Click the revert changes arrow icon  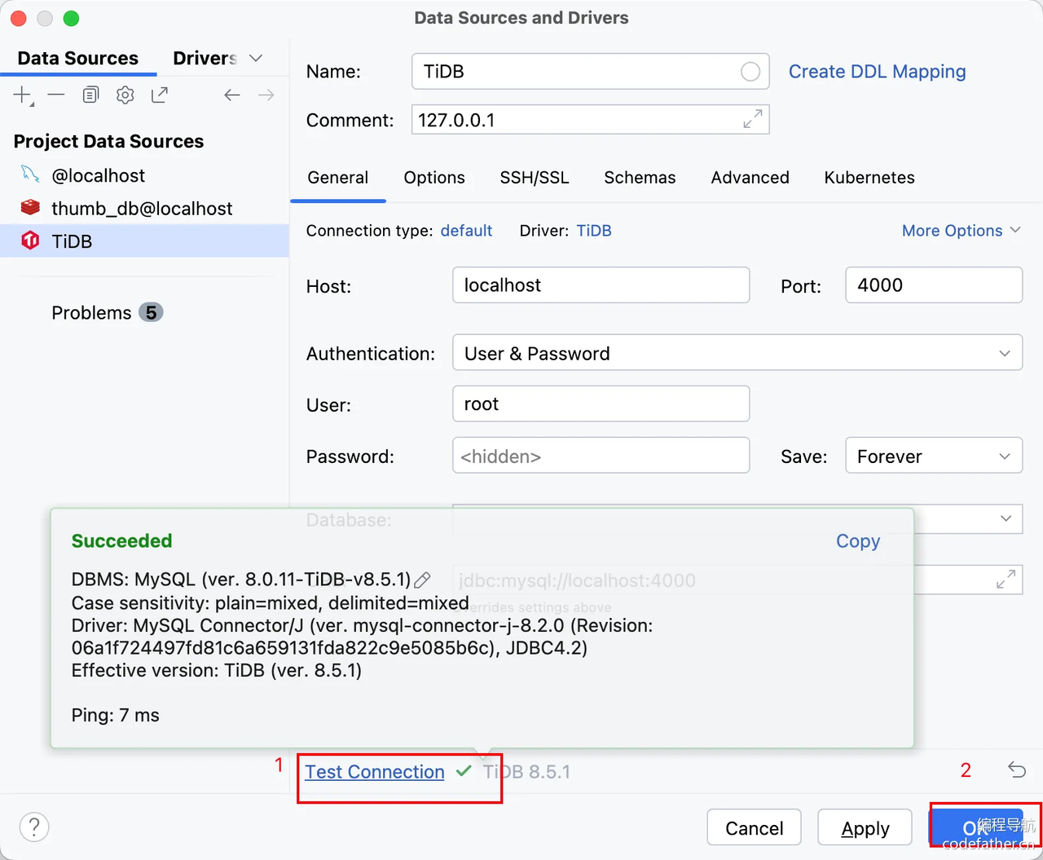1016,770
